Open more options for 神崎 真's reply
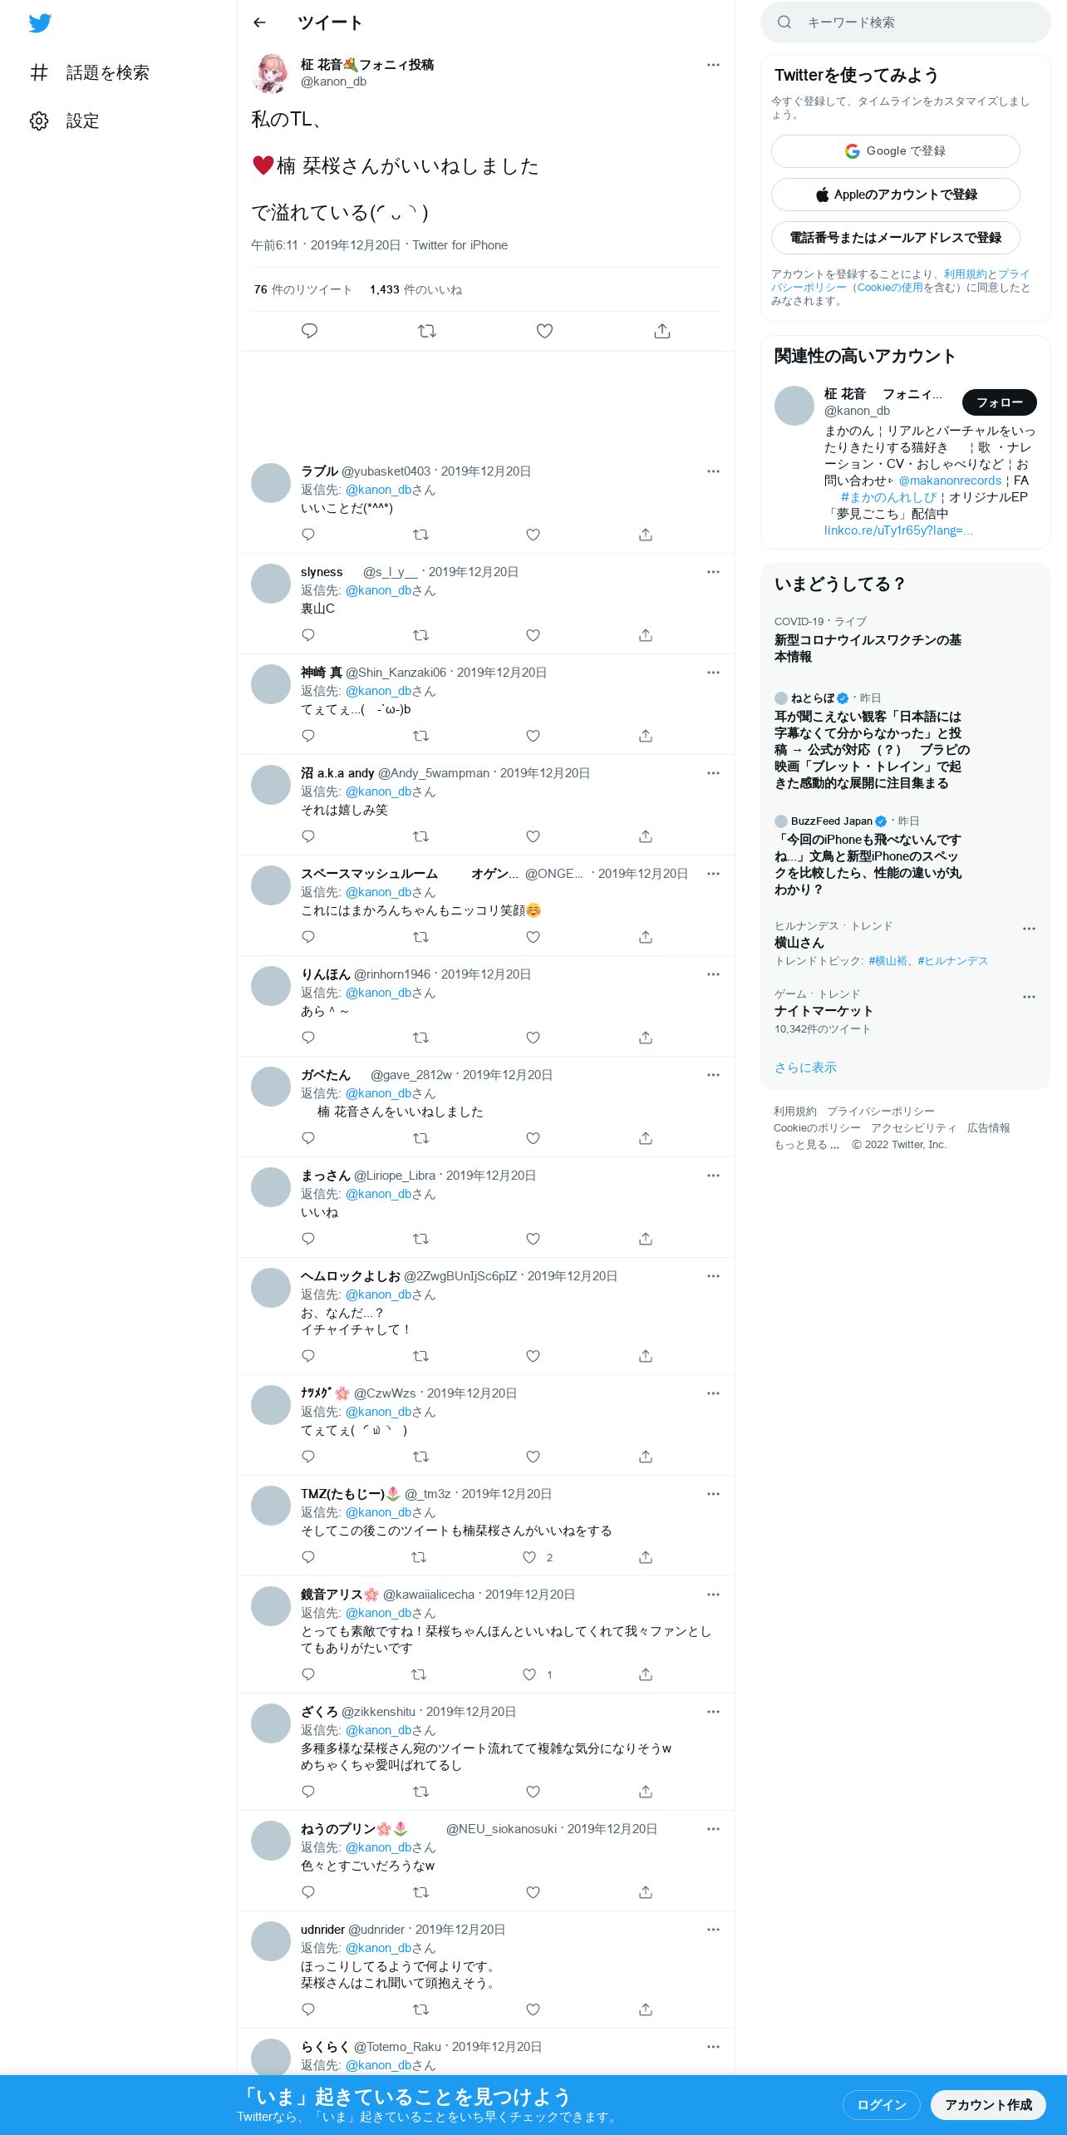1067x2135 pixels. pyautogui.click(x=713, y=673)
